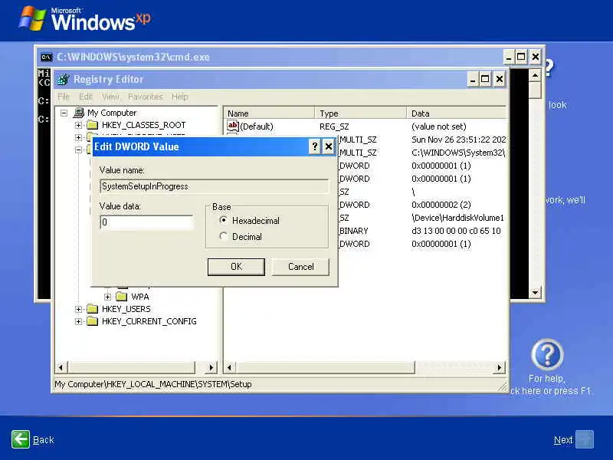Screen dimensions: 613x460
Task: Click the (Default) string value icon
Action: pos(233,126)
